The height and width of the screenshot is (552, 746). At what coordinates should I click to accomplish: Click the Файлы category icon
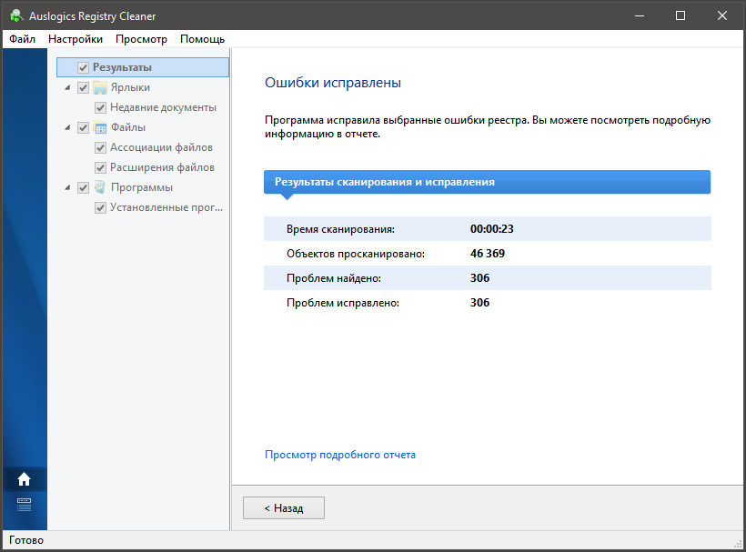pos(100,127)
